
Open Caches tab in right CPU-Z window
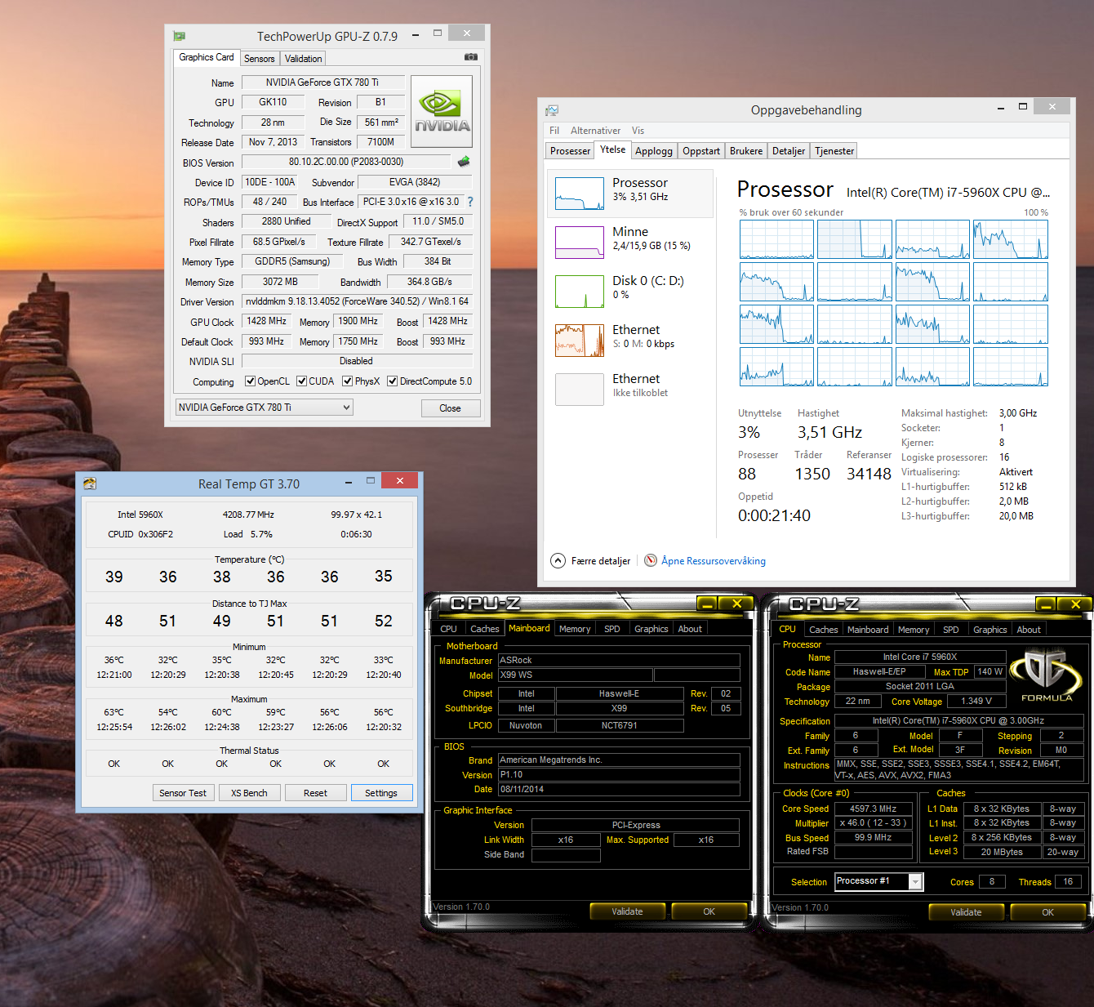(x=823, y=630)
